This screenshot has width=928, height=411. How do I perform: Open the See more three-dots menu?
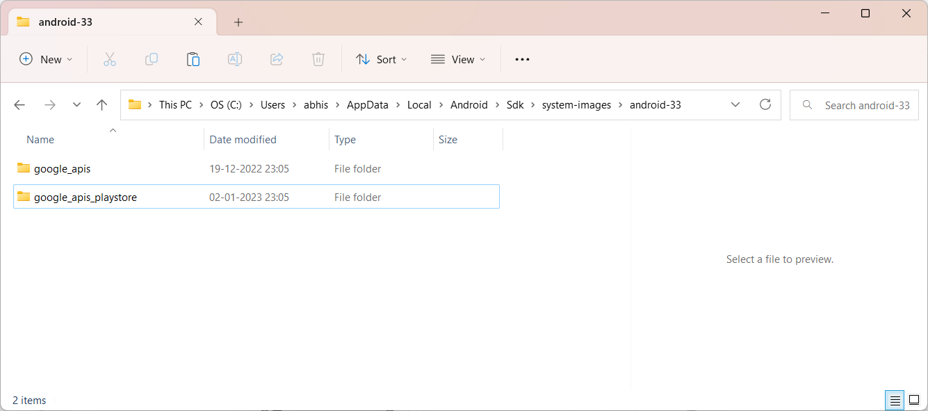tap(522, 60)
